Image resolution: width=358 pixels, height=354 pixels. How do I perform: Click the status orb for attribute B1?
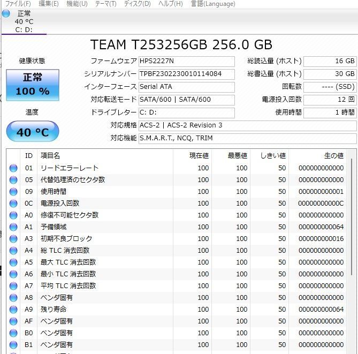13,345
